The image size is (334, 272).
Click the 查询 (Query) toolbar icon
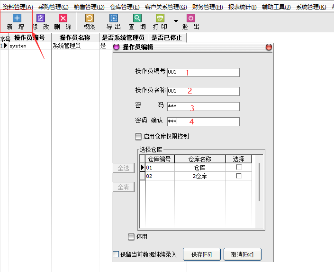click(137, 19)
